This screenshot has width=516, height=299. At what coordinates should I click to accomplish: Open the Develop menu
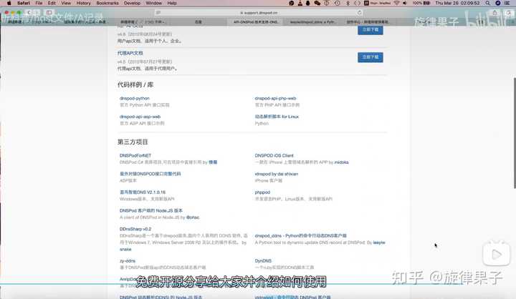click(x=133, y=3)
